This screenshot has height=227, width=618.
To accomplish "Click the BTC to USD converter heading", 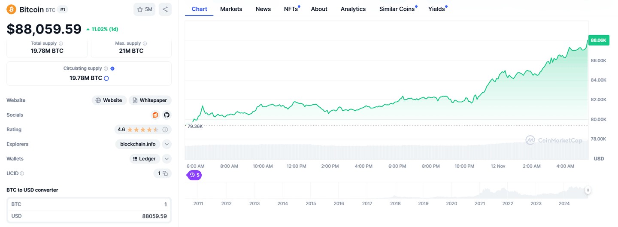I will point(32,190).
